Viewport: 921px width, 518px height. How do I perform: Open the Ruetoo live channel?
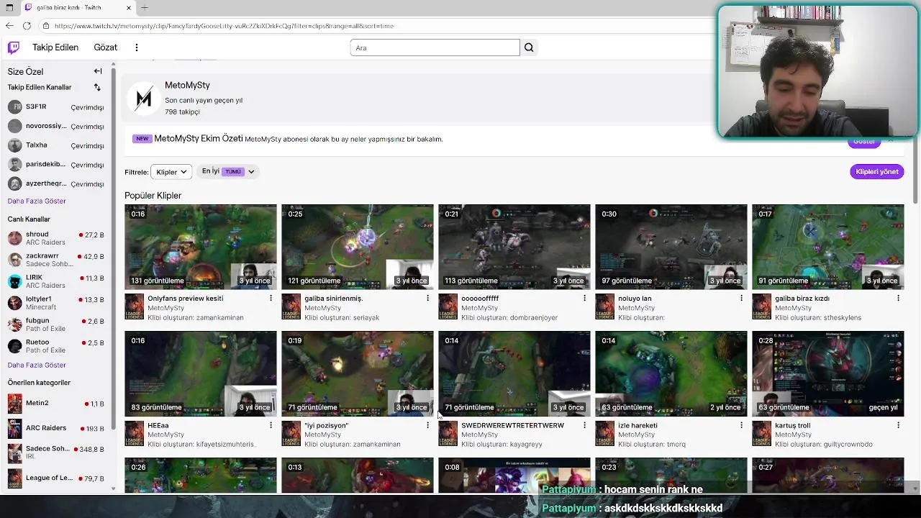pyautogui.click(x=57, y=346)
